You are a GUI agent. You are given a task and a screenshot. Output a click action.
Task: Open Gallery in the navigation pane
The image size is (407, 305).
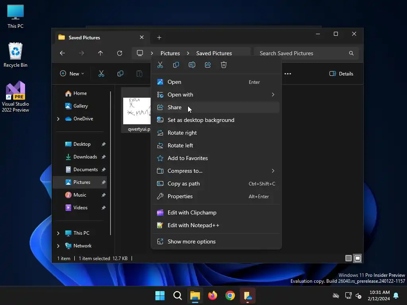[80, 106]
